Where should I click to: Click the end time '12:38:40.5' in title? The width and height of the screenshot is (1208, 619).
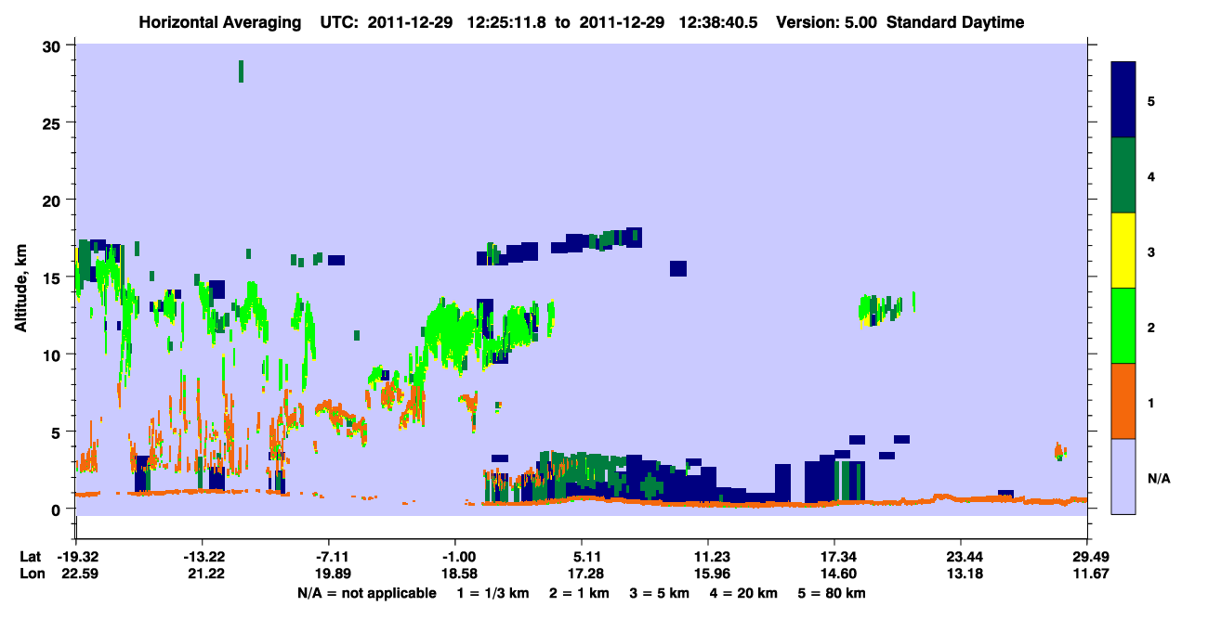[719, 22]
